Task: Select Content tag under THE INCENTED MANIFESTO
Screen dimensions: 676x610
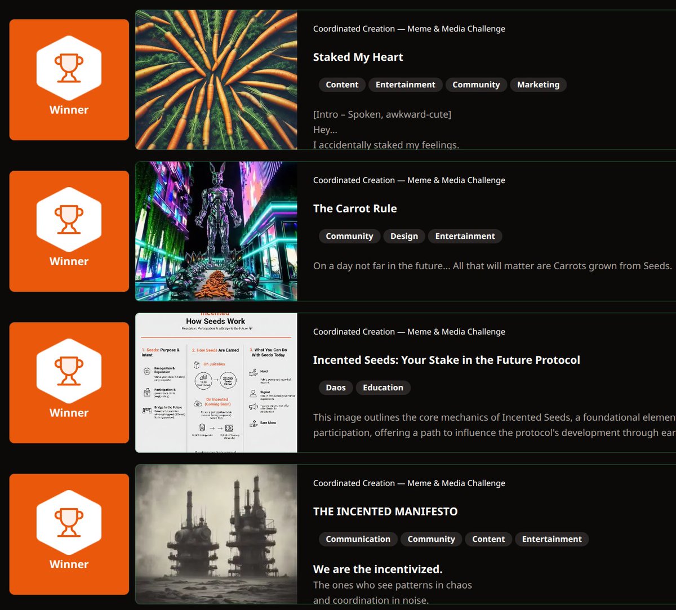Action: pyautogui.click(x=488, y=539)
